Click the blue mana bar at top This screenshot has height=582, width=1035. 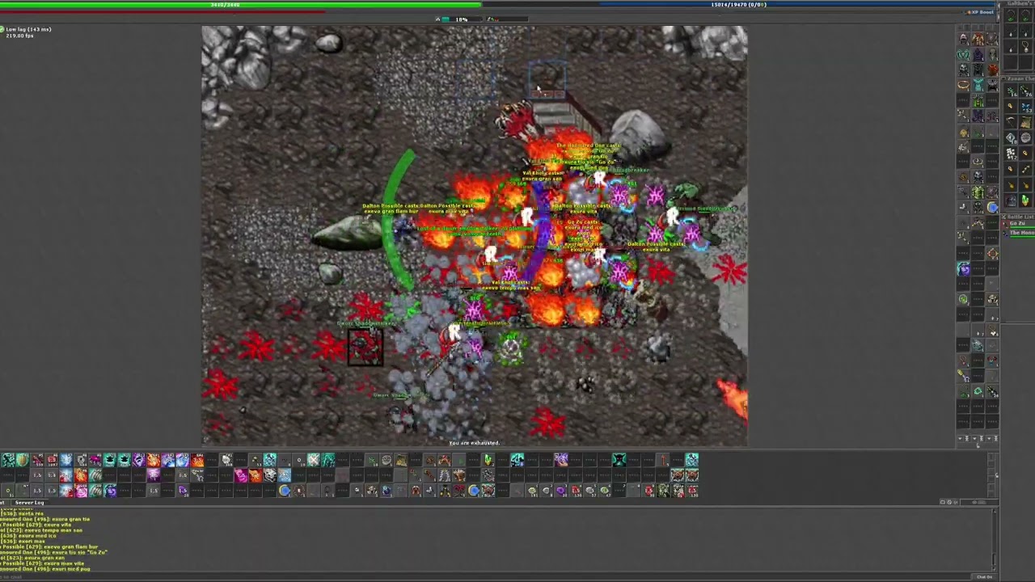coord(739,4)
